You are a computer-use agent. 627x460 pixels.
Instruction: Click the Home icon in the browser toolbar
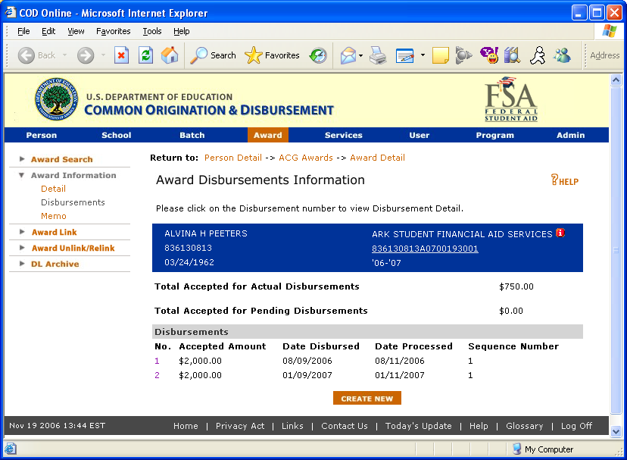coord(170,55)
